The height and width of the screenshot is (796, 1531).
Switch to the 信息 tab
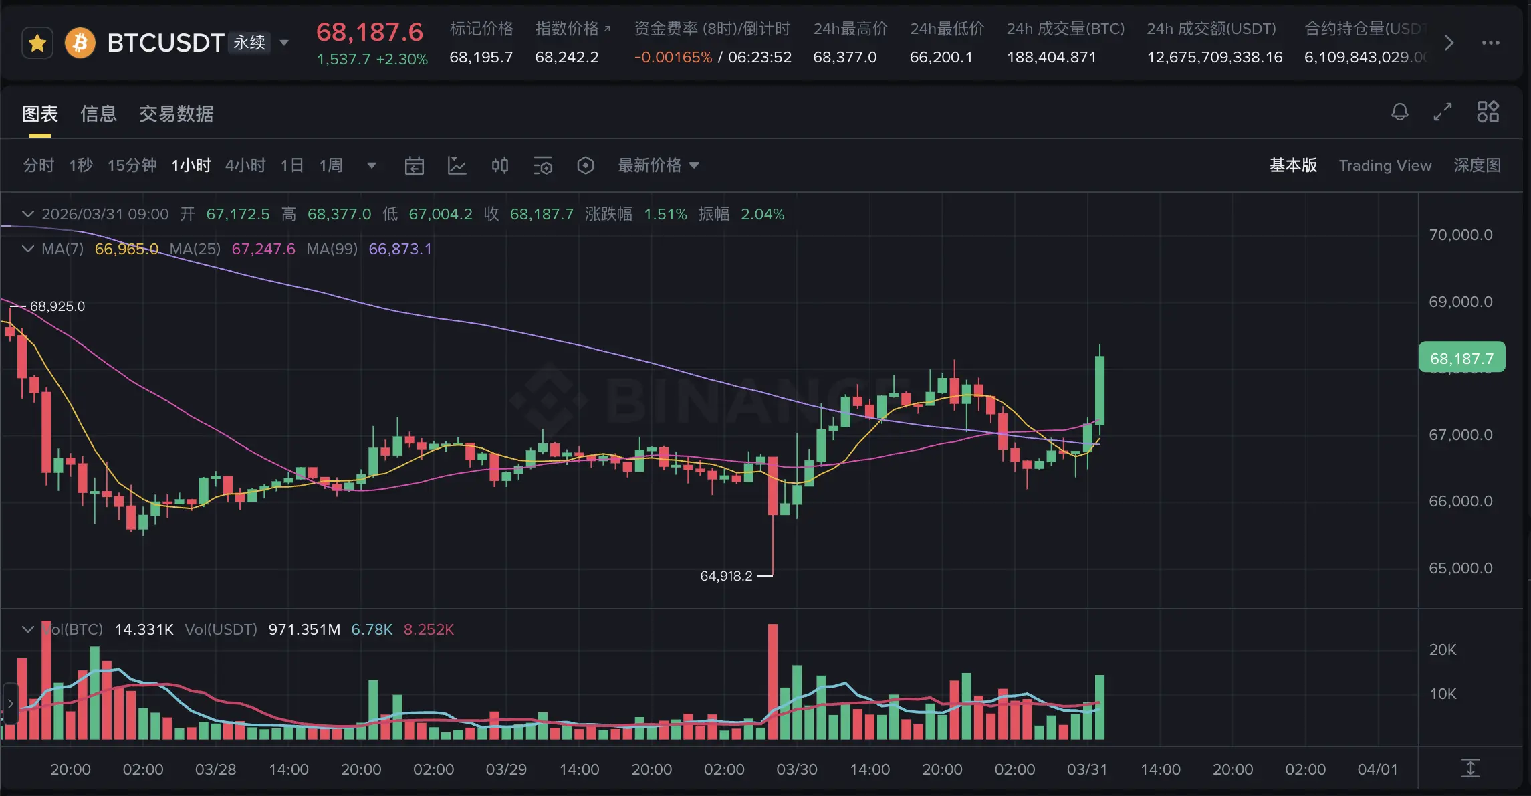[98, 114]
